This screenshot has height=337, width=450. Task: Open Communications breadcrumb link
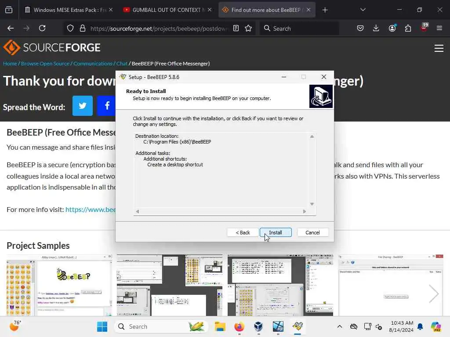93,64
